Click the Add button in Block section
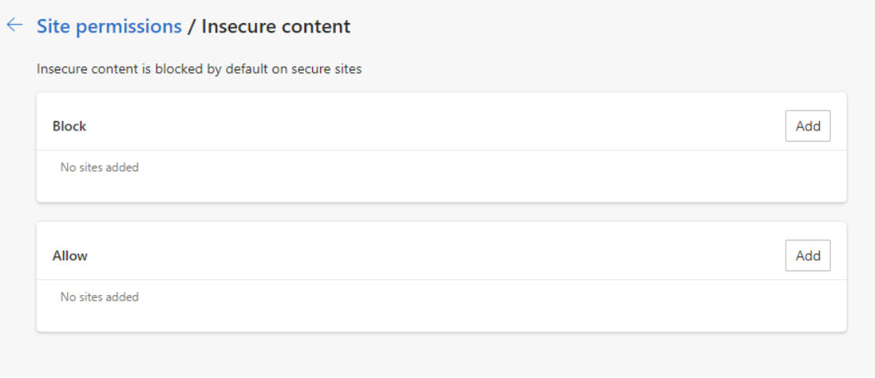The height and width of the screenshot is (378, 875). pos(807,126)
